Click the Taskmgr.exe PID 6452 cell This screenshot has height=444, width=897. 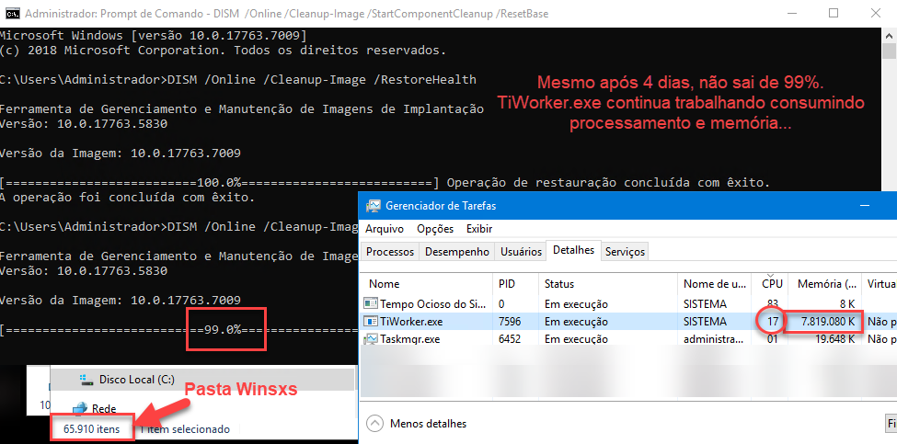point(509,339)
